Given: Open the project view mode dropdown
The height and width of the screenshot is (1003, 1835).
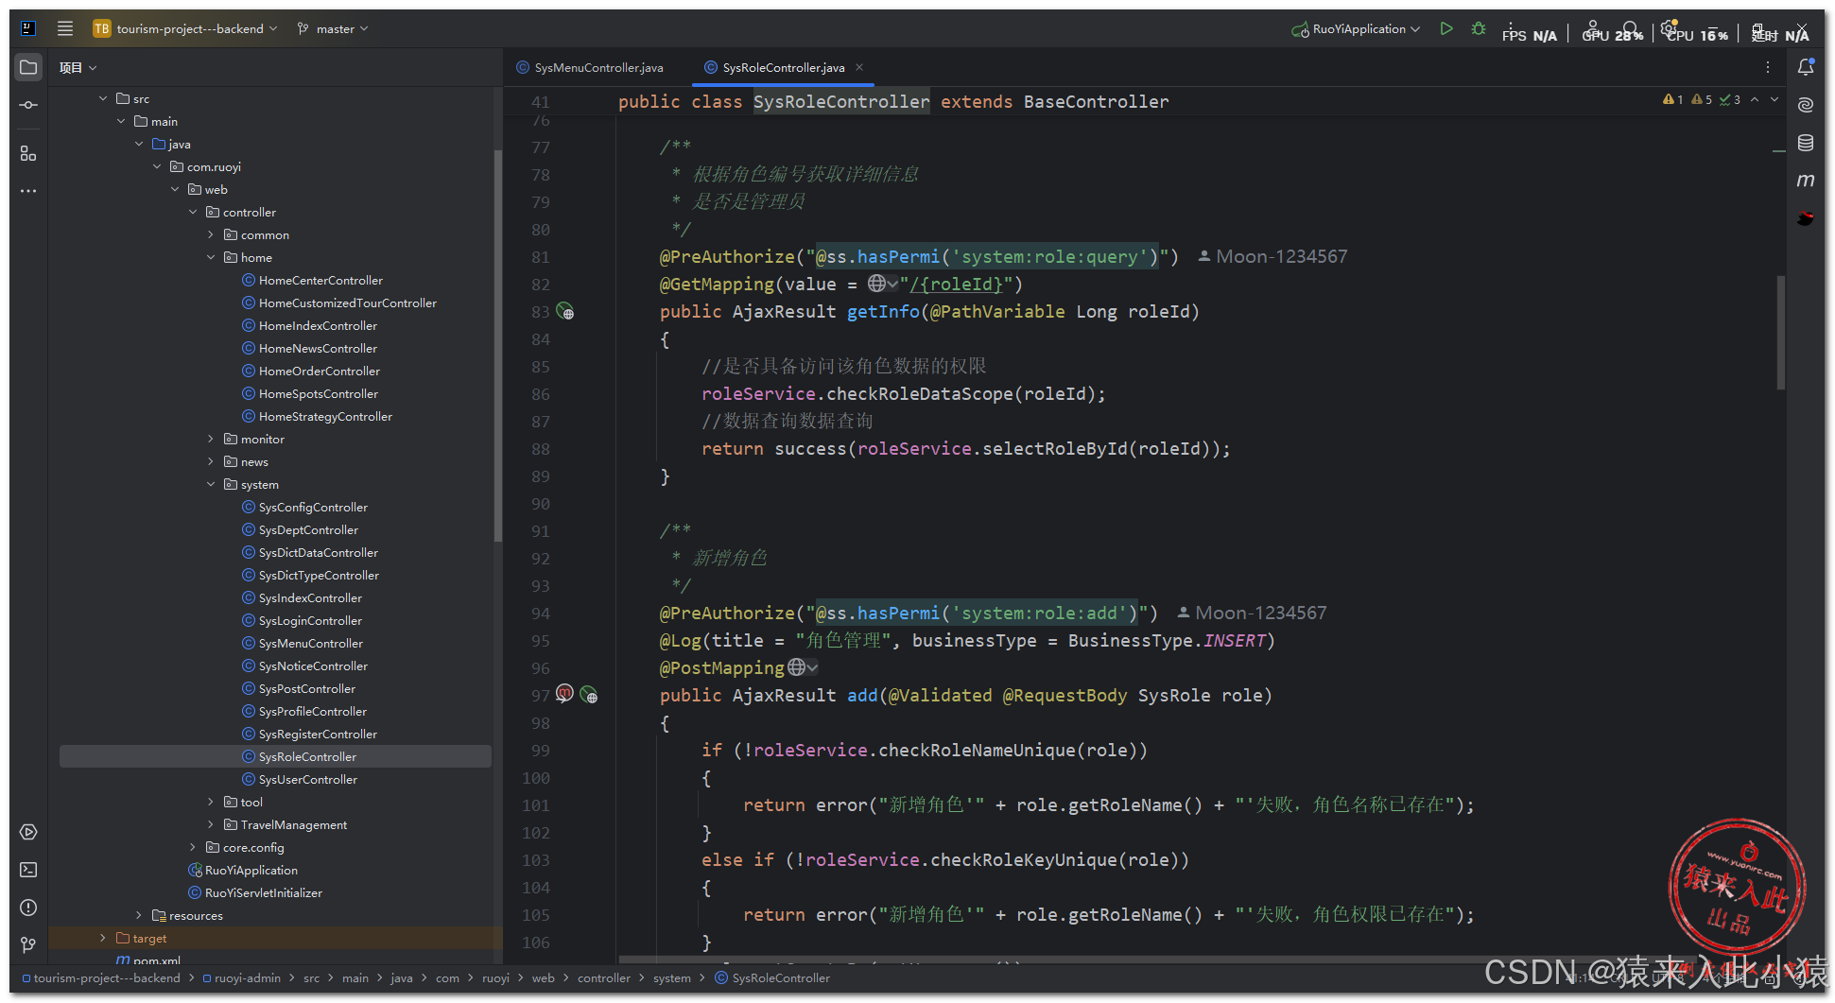Looking at the screenshot, I should 78,67.
